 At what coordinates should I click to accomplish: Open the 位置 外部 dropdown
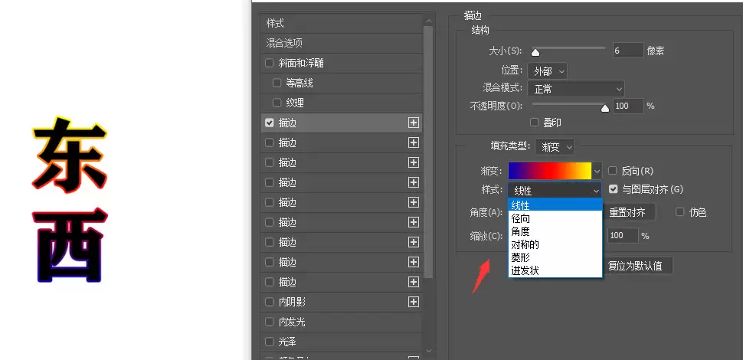pos(548,71)
